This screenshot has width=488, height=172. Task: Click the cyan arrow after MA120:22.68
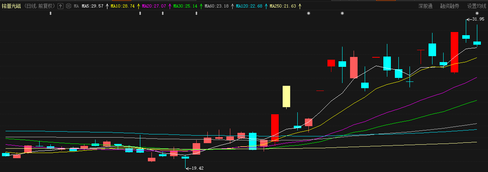(266, 6)
